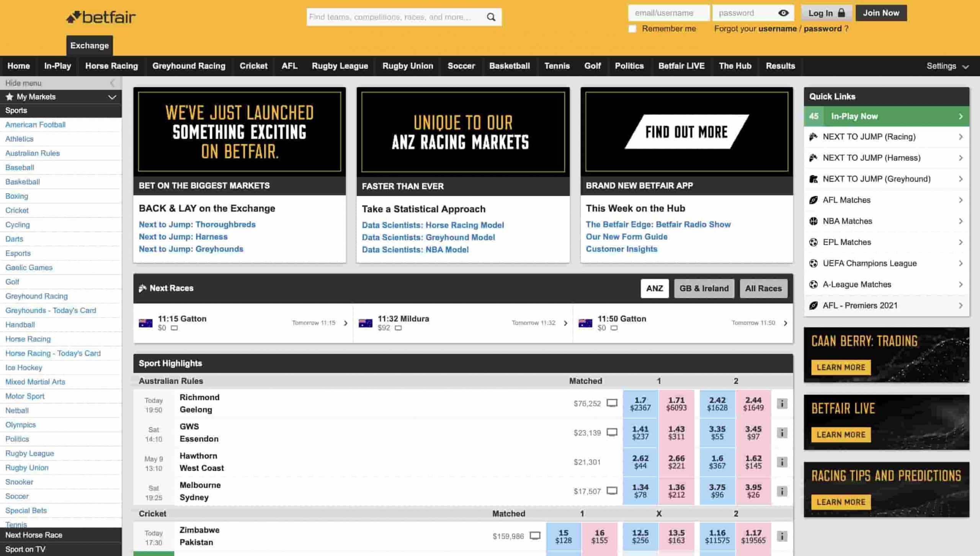
Task: Open Esports in sports sidebar
Action: click(18, 253)
